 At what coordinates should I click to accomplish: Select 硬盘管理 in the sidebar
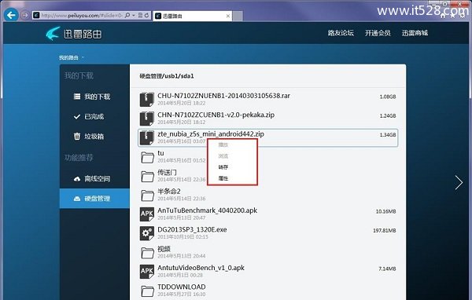point(94,199)
